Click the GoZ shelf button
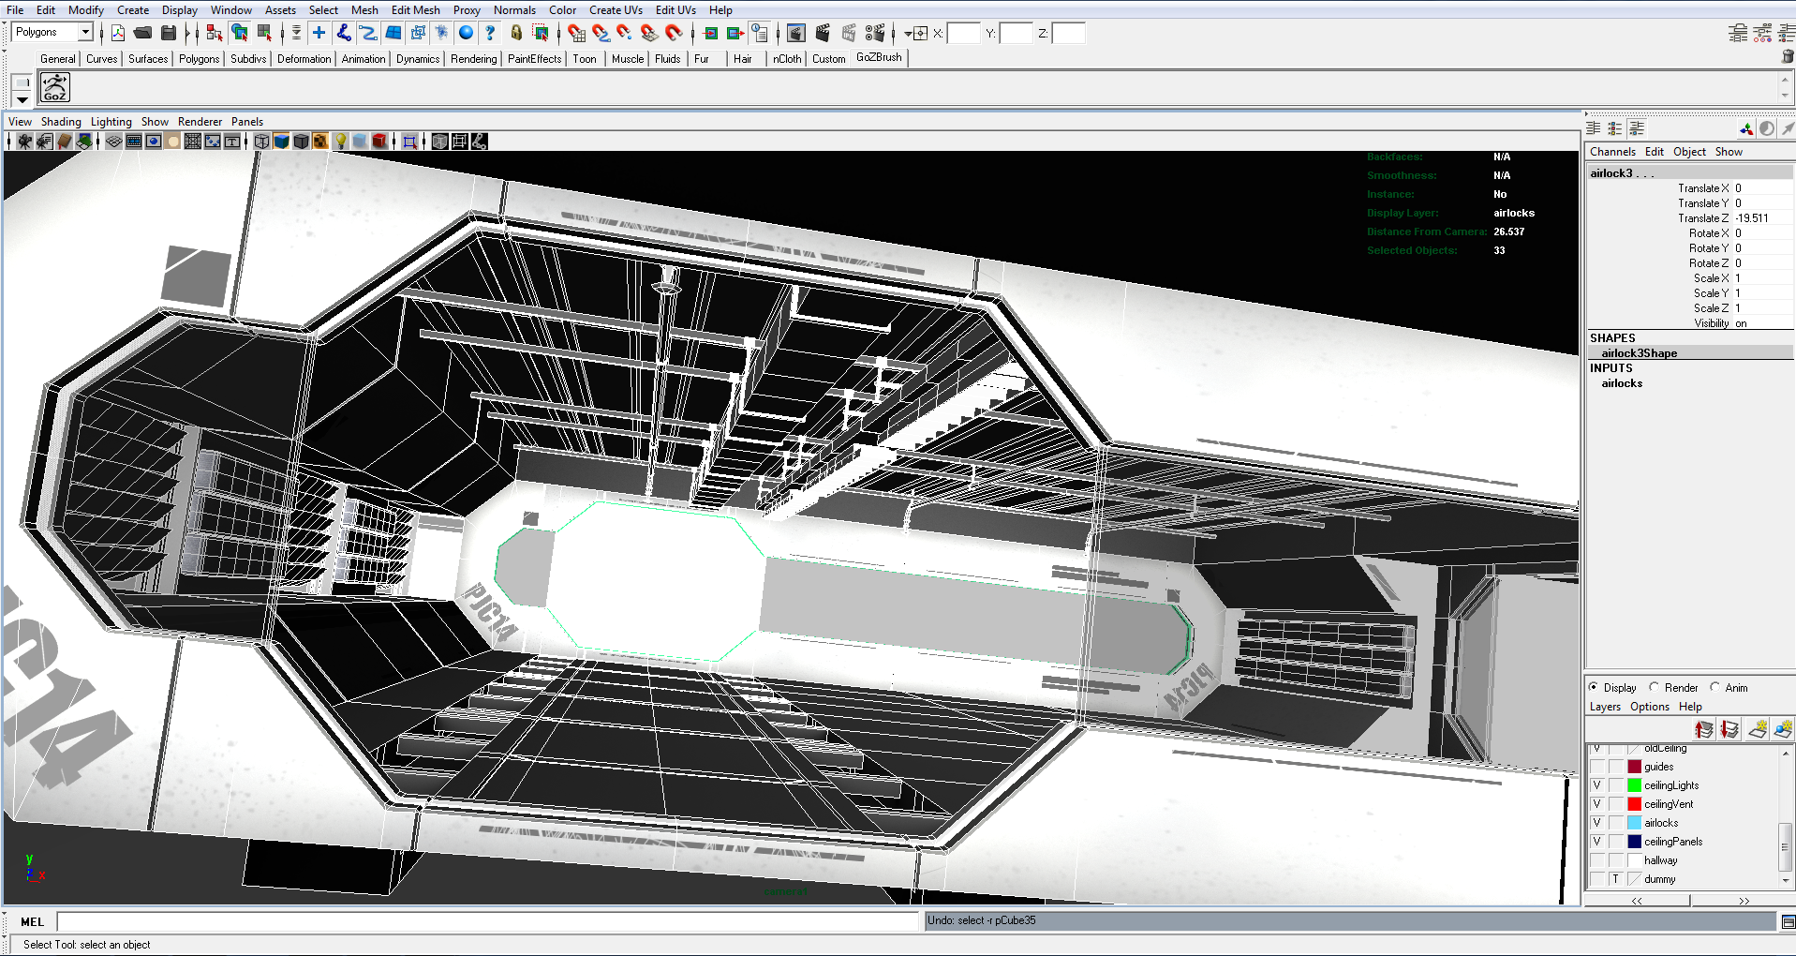The image size is (1796, 956). point(55,88)
